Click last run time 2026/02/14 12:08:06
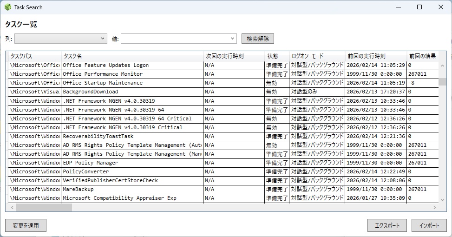 [376, 180]
